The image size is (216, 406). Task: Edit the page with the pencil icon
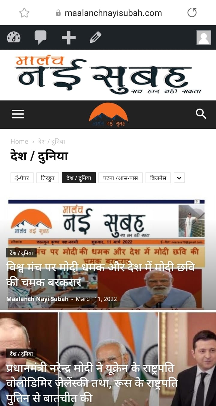pos(95,38)
